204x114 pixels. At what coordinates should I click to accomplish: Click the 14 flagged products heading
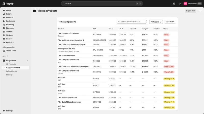pyautogui.click(x=67, y=22)
